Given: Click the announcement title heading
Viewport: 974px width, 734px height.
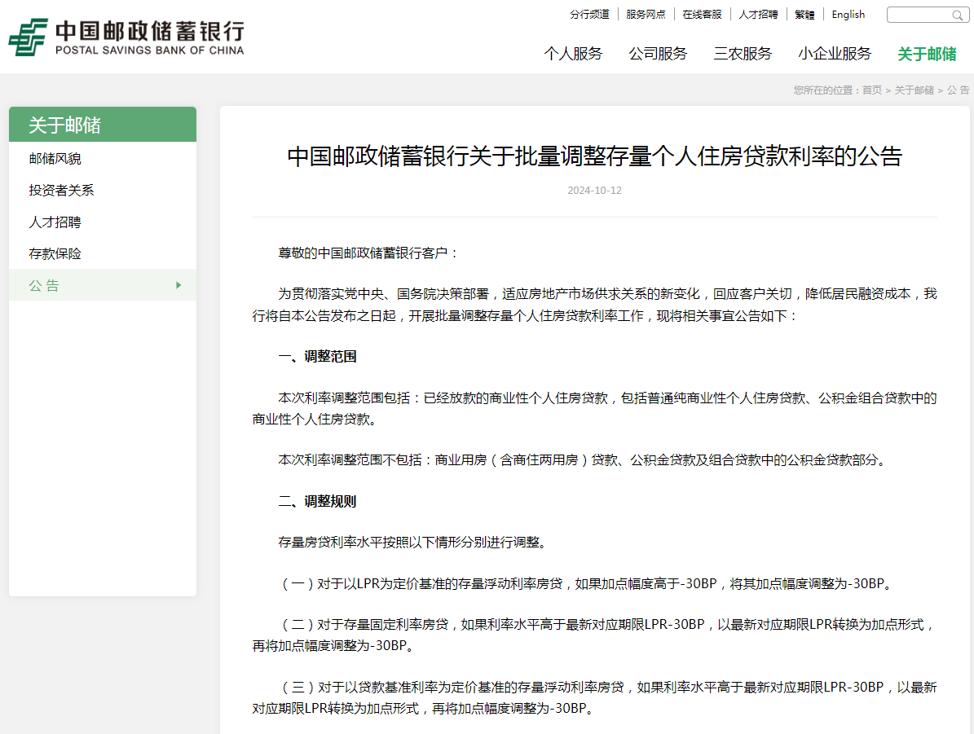Looking at the screenshot, I should [x=594, y=156].
